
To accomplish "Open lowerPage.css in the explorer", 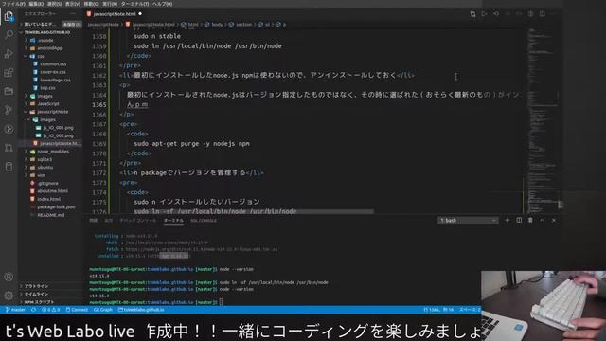I will (x=55, y=80).
